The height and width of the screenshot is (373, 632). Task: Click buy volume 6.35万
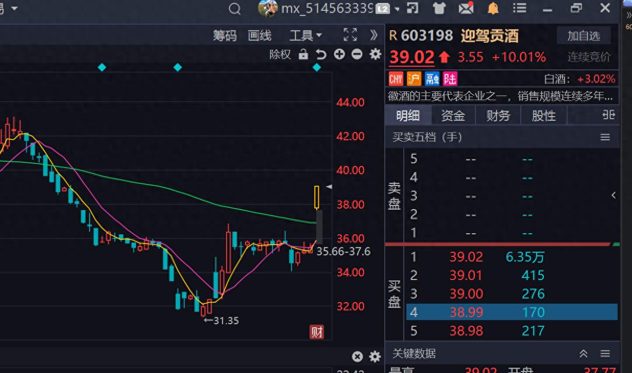pyautogui.click(x=525, y=257)
